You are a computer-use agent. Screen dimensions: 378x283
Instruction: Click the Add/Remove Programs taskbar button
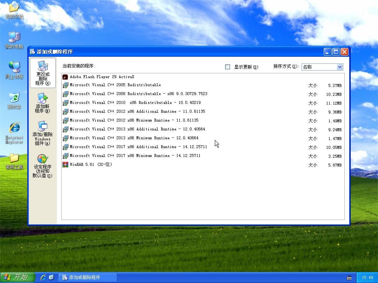pos(88,277)
